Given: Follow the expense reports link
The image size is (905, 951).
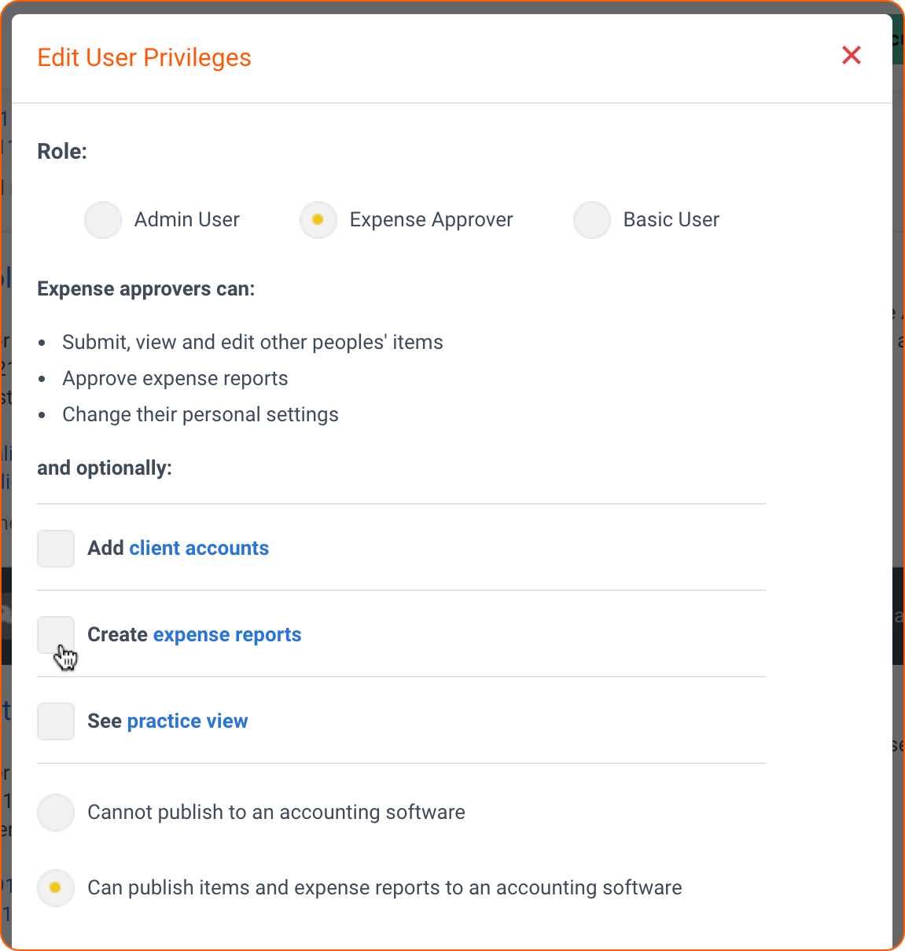Looking at the screenshot, I should pyautogui.click(x=227, y=635).
